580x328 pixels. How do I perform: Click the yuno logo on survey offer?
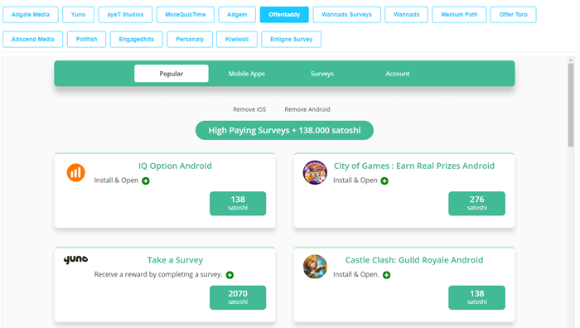(x=76, y=259)
